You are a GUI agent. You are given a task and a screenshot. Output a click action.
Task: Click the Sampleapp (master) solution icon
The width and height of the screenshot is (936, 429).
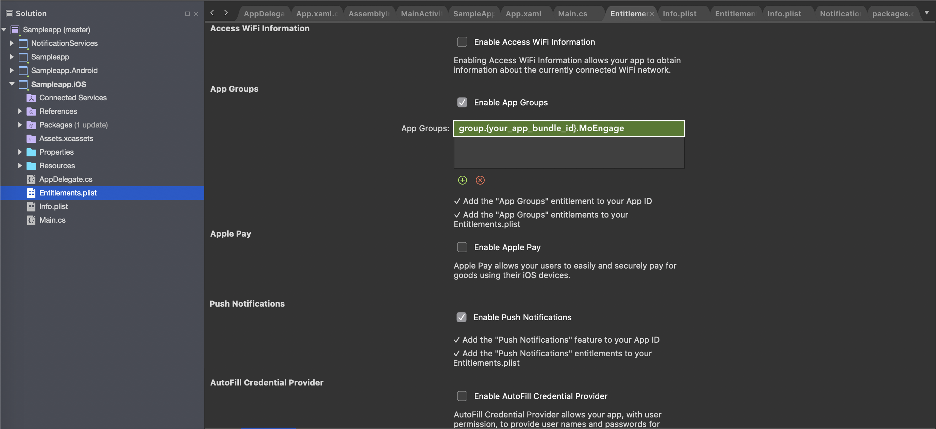(15, 30)
